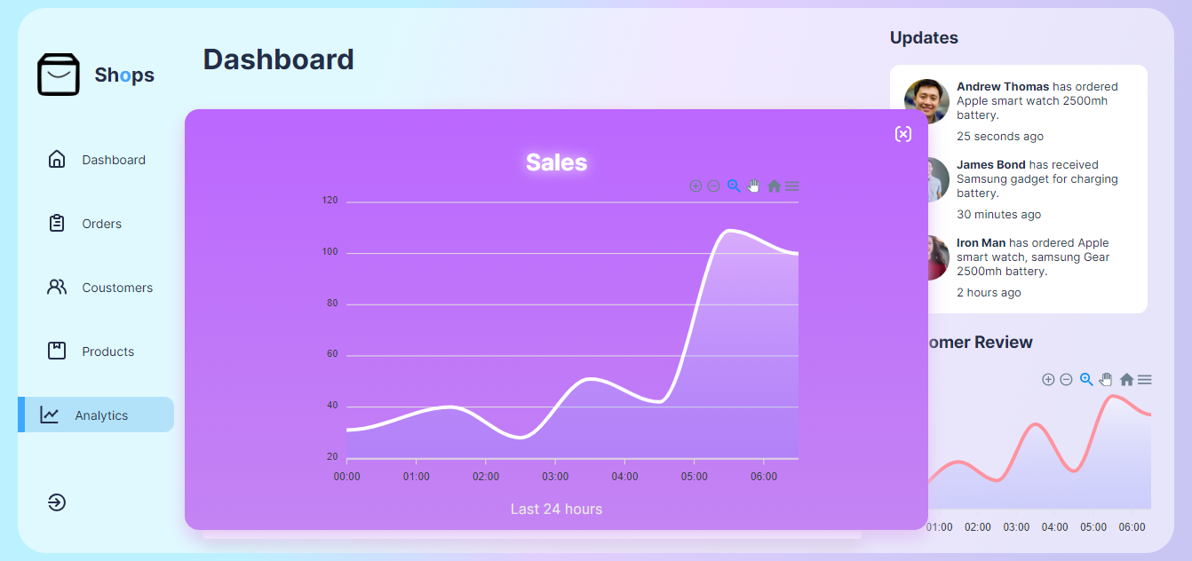Image resolution: width=1192 pixels, height=561 pixels.
Task: Open the Products section
Action: [107, 351]
